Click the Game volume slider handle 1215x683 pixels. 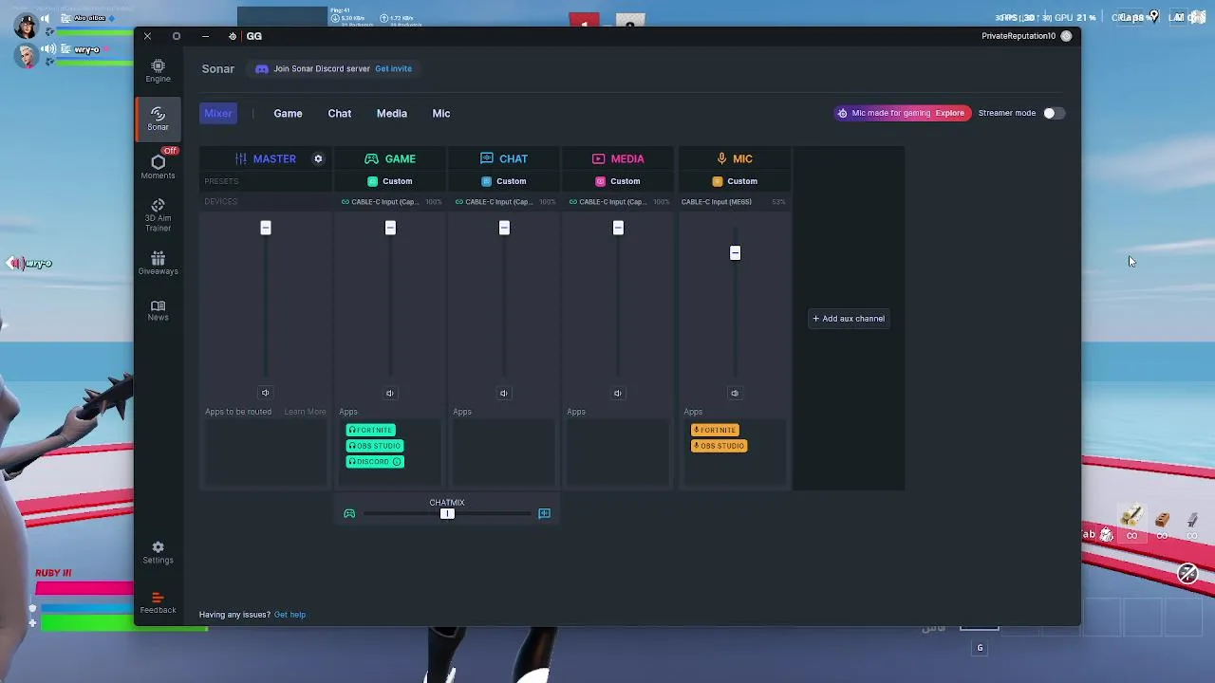click(x=390, y=228)
